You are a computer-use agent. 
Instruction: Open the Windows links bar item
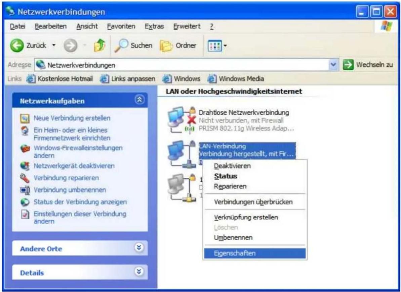coord(181,78)
